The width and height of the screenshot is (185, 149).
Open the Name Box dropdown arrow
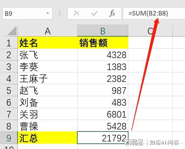point(48,13)
